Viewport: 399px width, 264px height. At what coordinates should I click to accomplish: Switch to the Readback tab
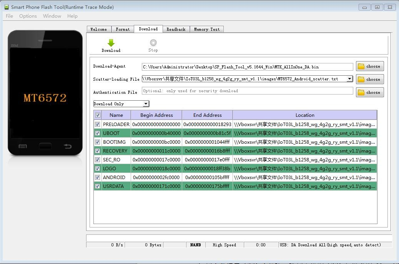176,29
